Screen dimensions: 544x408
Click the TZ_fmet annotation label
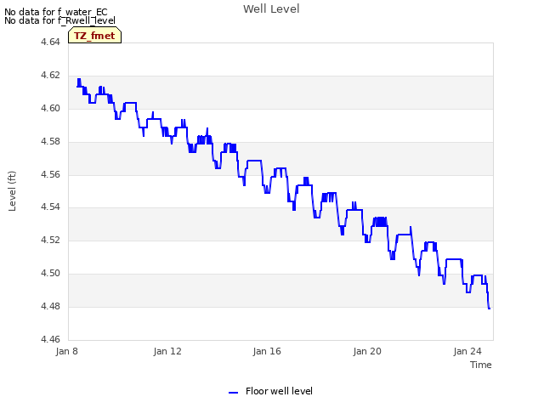point(94,36)
